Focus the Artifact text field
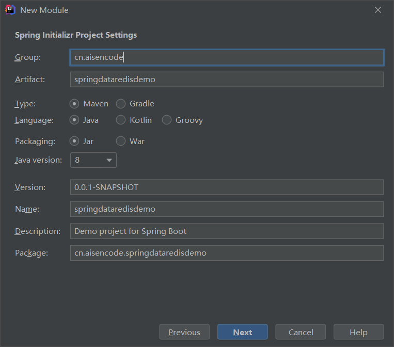 (x=227, y=80)
